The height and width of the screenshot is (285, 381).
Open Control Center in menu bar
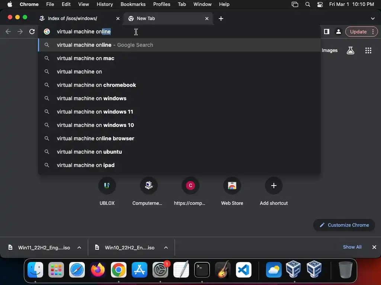click(320, 4)
